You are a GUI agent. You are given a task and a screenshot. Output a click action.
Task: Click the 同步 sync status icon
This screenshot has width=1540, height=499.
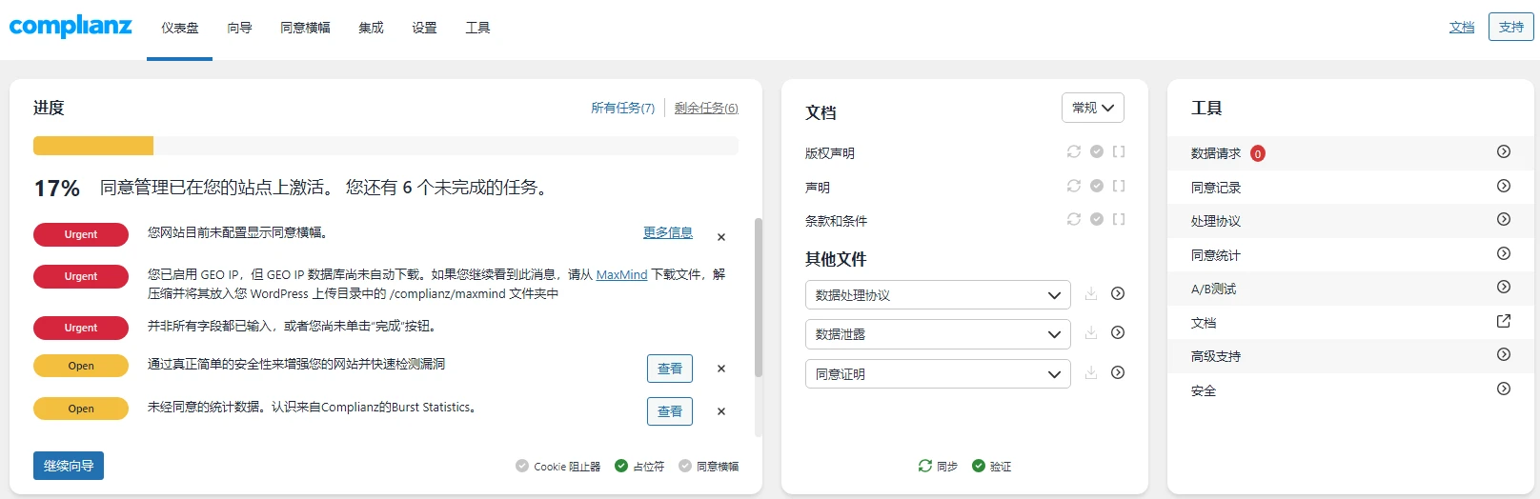[925, 466]
